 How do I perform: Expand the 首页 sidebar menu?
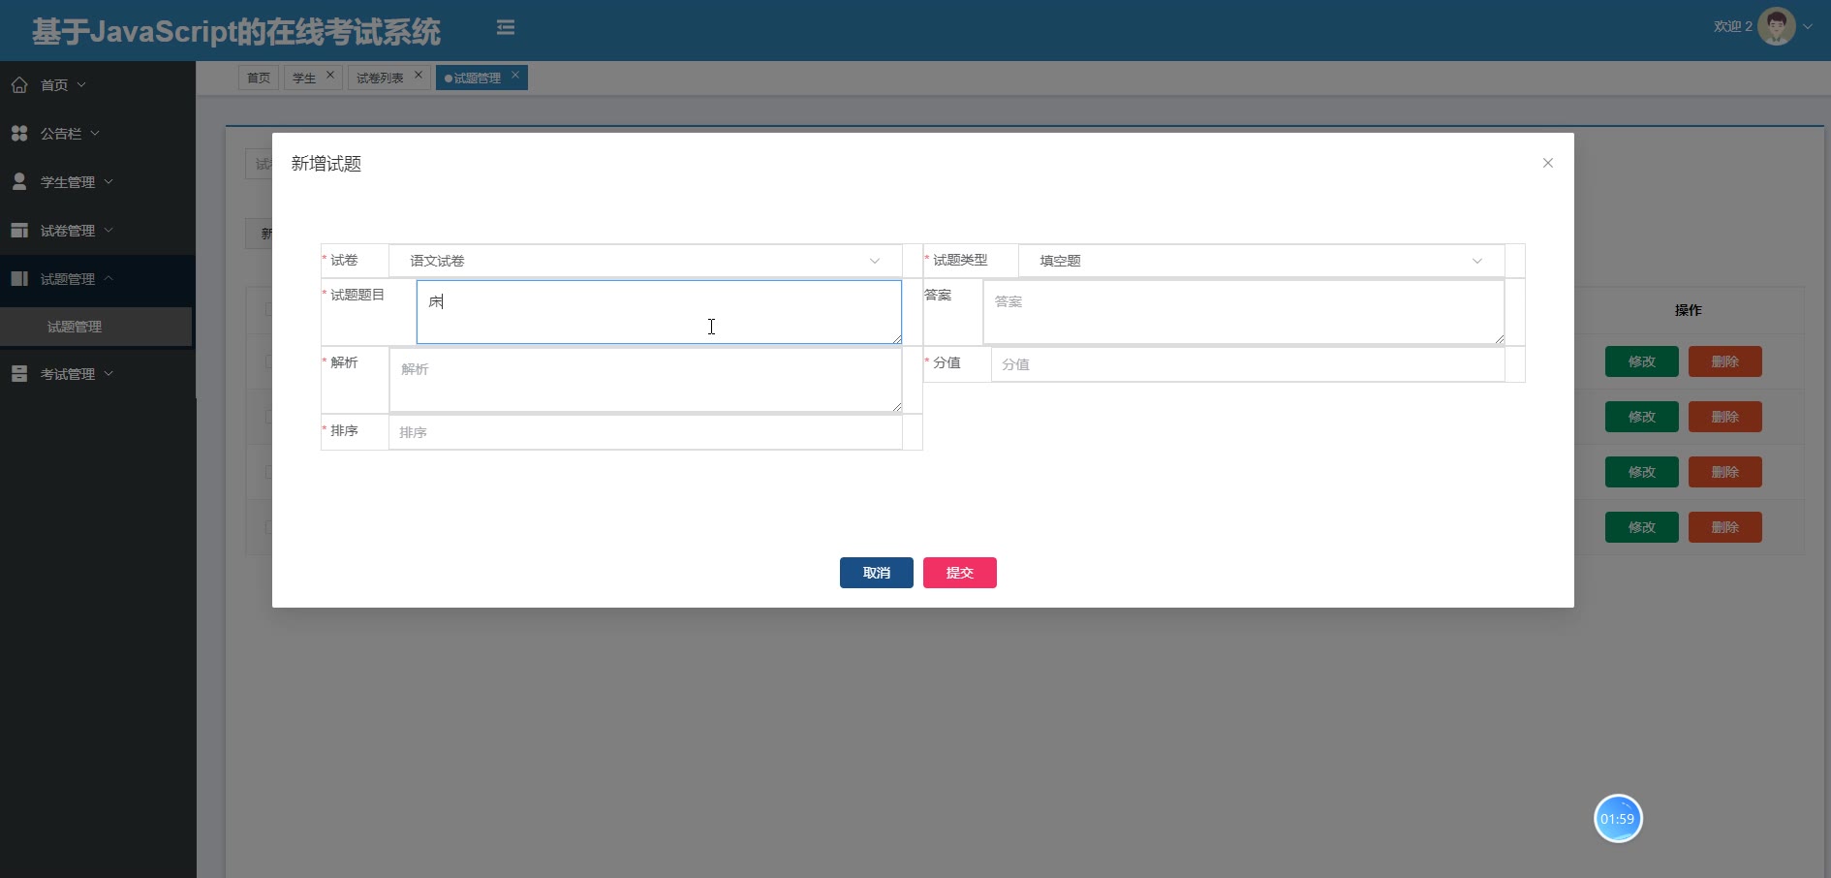97,85
